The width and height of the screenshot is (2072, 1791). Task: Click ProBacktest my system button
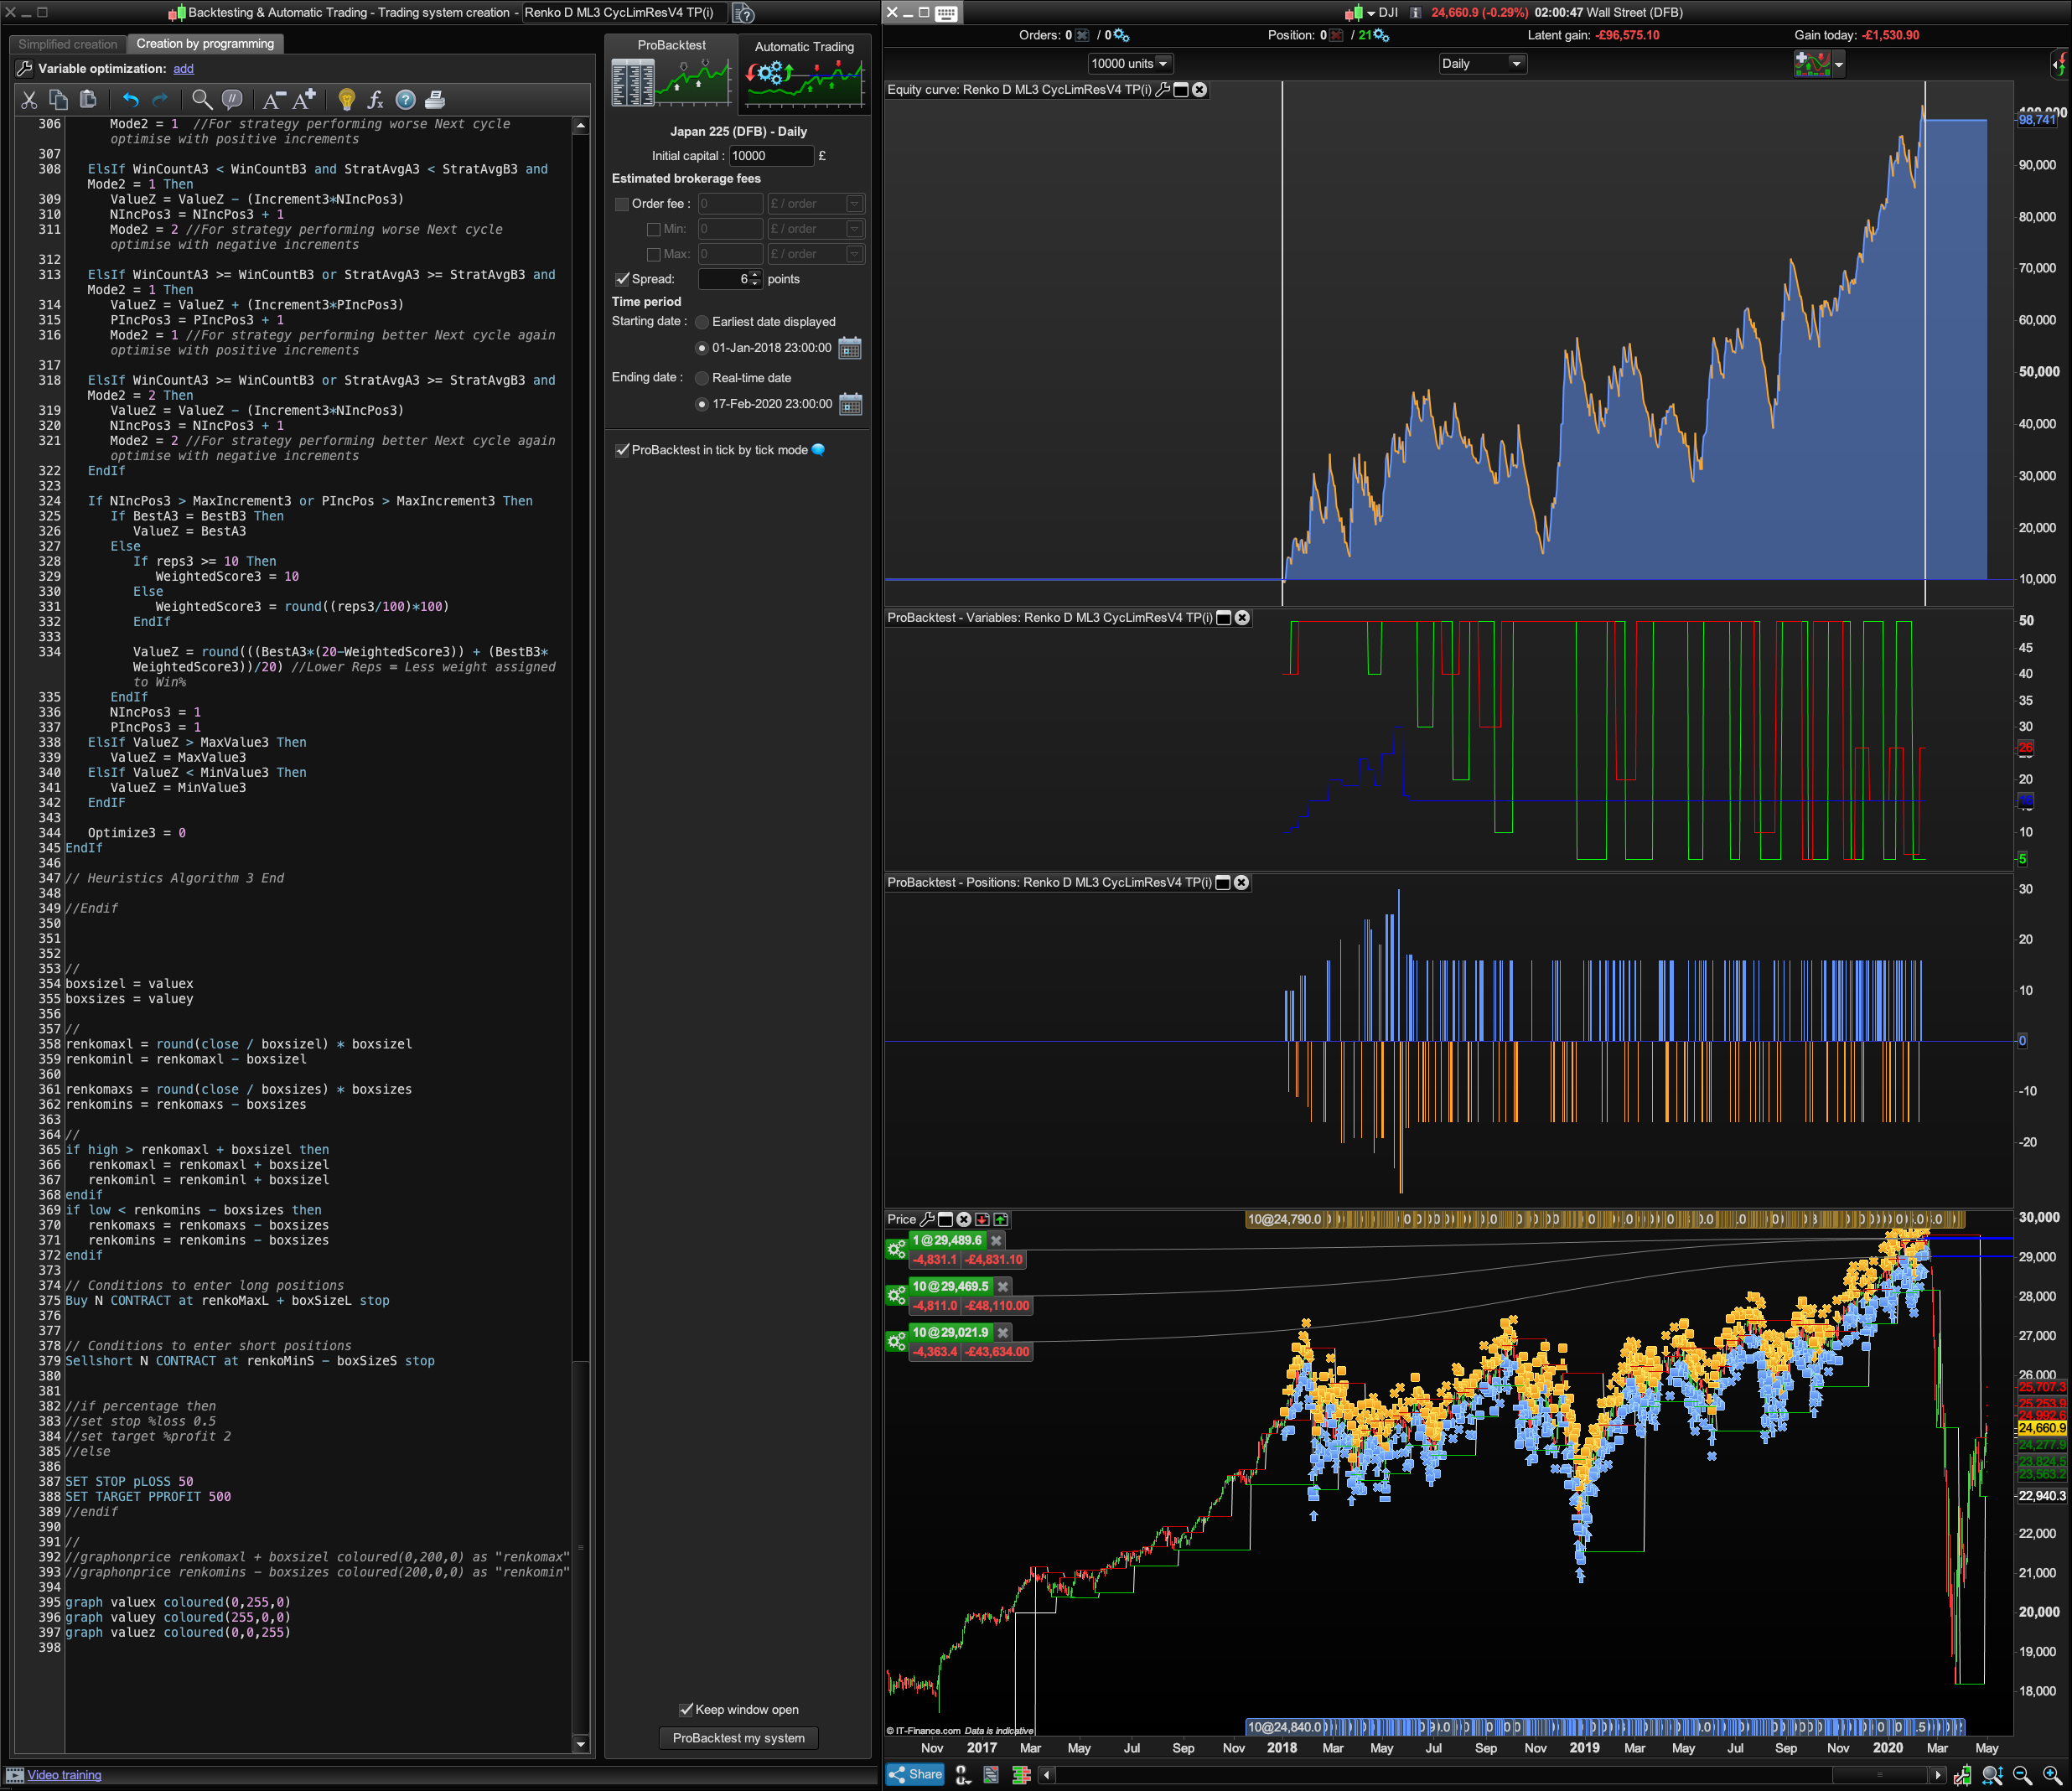tap(738, 1738)
